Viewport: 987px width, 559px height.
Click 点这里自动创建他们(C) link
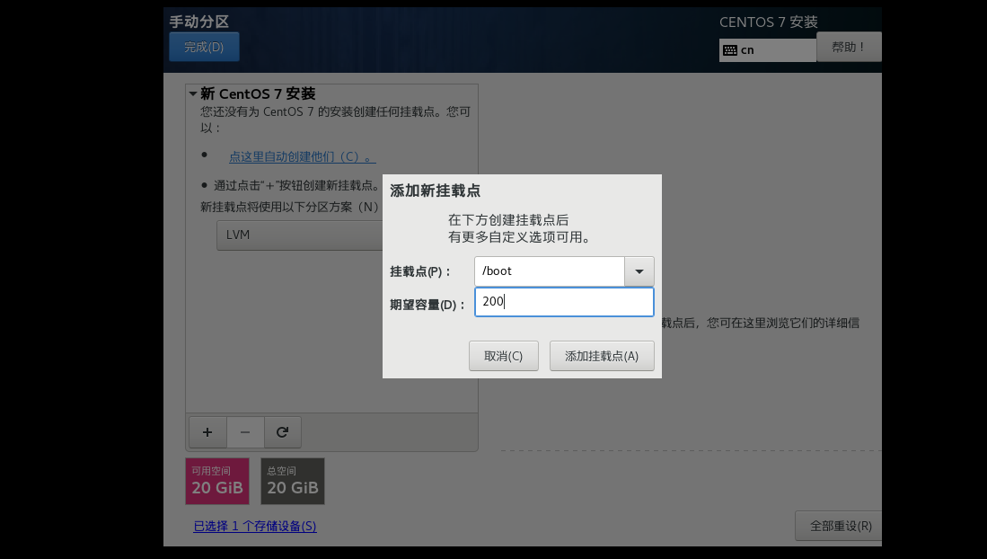(x=302, y=156)
